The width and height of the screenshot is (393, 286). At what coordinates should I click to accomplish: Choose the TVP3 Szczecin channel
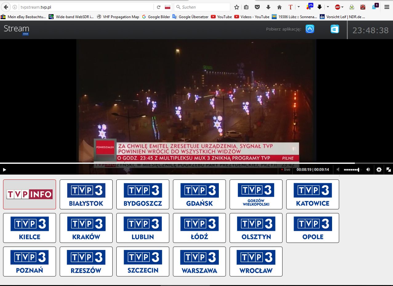tap(143, 261)
